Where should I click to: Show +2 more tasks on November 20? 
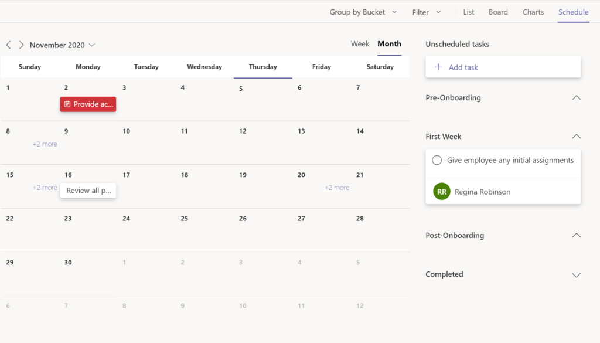pos(337,188)
